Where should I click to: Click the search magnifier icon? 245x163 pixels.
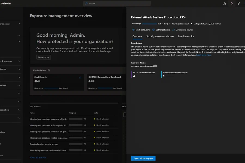[x=86, y=4]
